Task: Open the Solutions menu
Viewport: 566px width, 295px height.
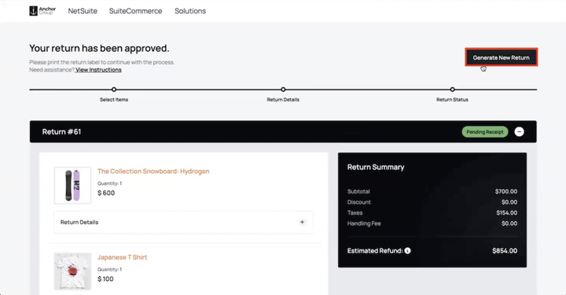Action: tap(190, 11)
